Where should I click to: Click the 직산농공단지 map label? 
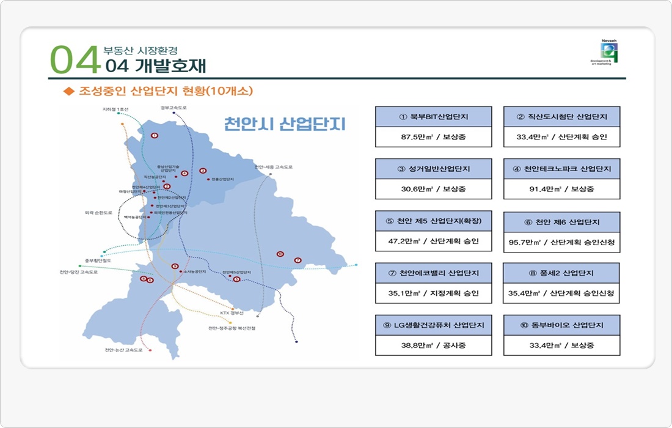tap(155, 177)
